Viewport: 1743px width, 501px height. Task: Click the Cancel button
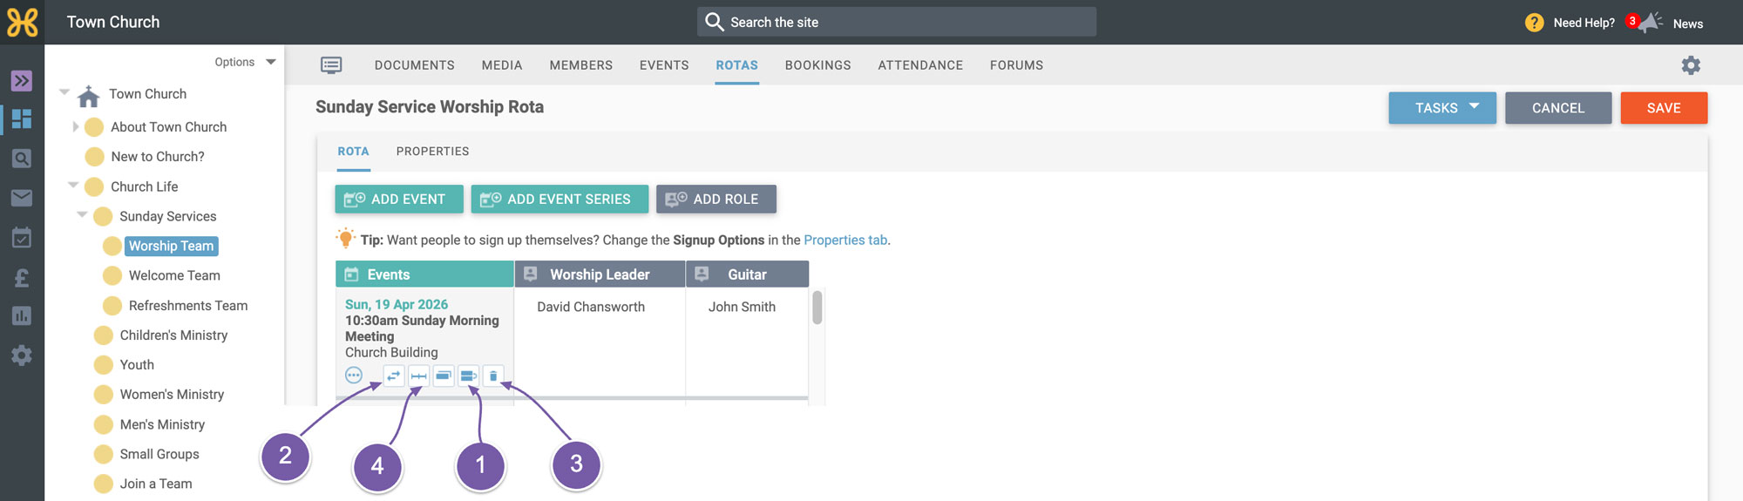coord(1558,108)
